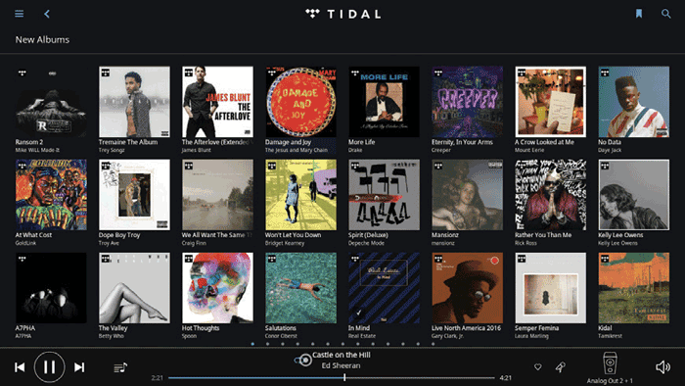Image resolution: width=685 pixels, height=386 pixels.
Task: Open Won't Let You Down cover
Action: point(301,195)
